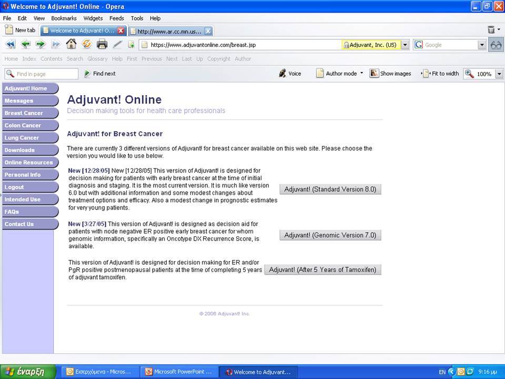Open the Breast Cancer sidebar link
This screenshot has height=379, width=505.
pos(31,113)
